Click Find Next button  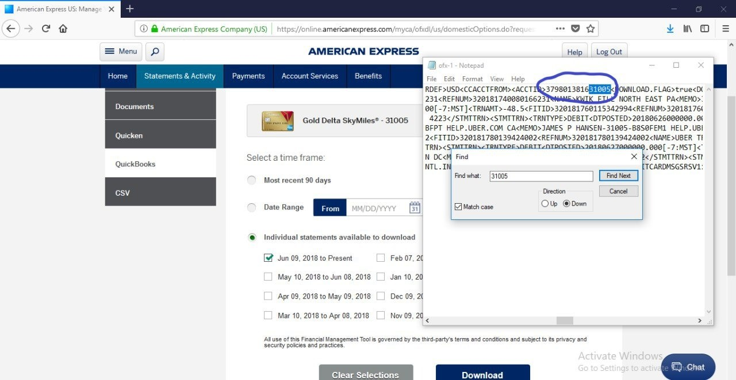tap(619, 176)
